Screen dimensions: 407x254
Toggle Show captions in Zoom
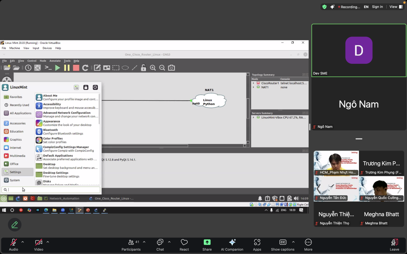(283, 245)
